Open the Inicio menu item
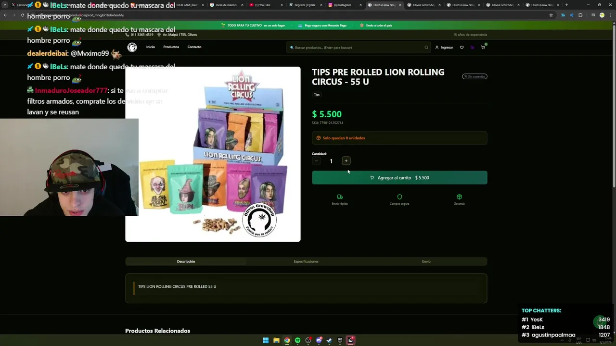This screenshot has height=346, width=616. coord(151,47)
